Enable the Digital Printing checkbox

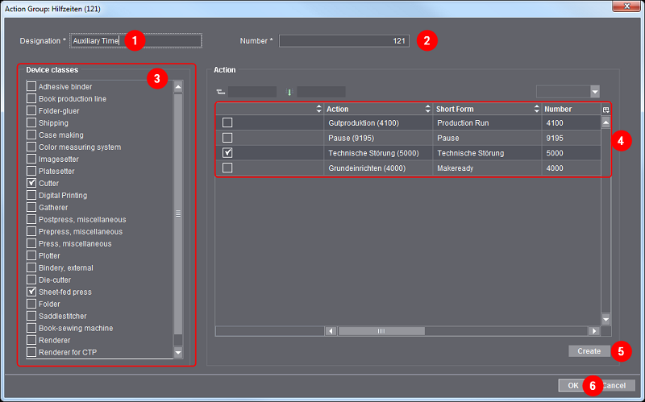[31, 196]
